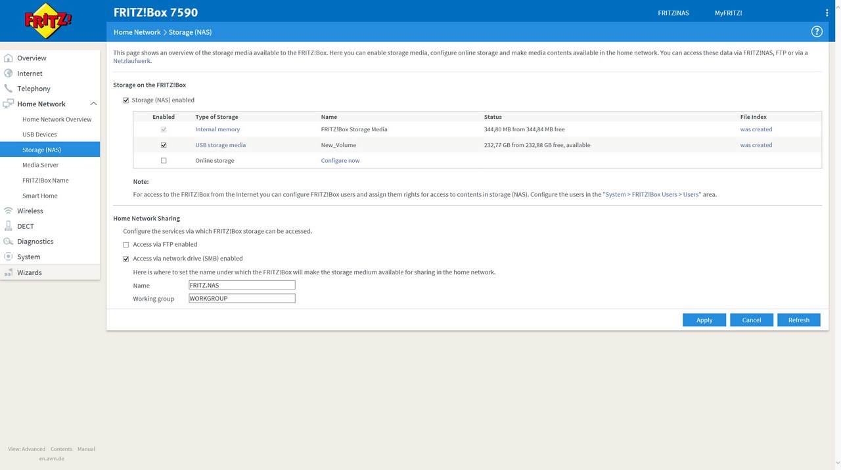Screen dimensions: 841x470
Task: Click the Online storage row label
Action: (215, 161)
